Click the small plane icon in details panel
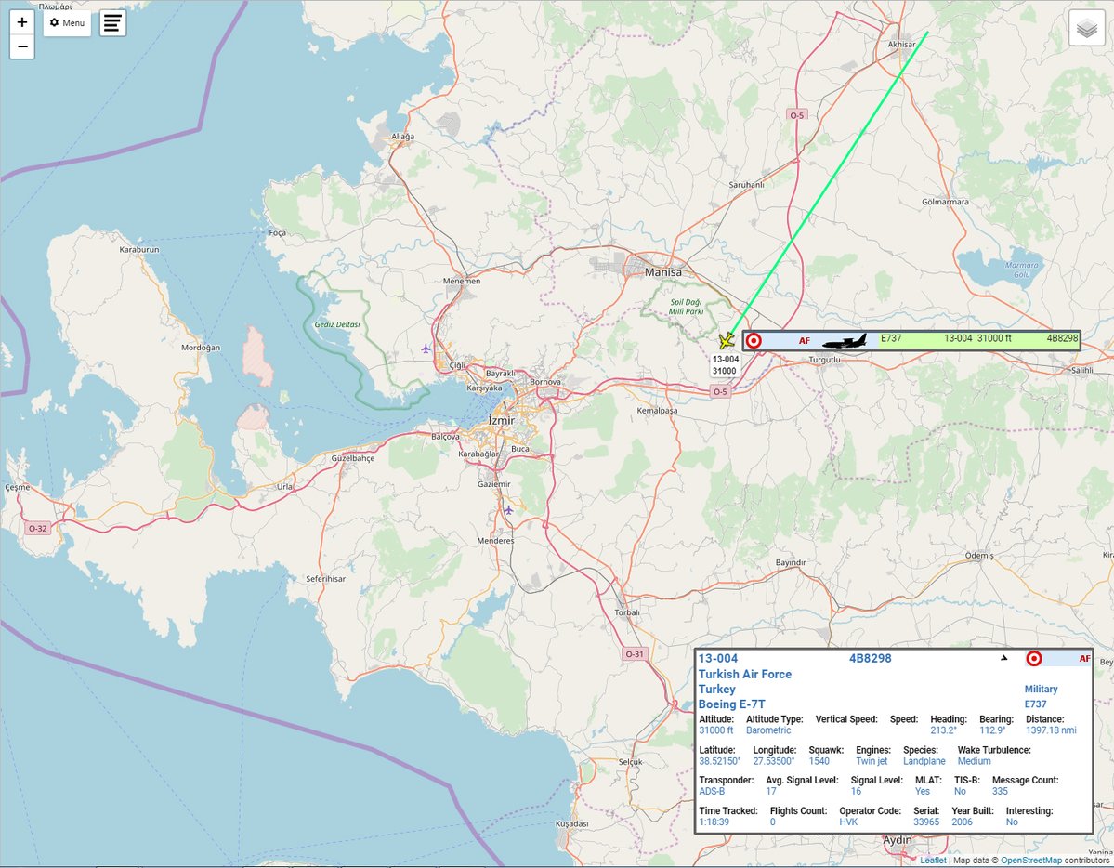This screenshot has height=868, width=1114. pos(1003,659)
